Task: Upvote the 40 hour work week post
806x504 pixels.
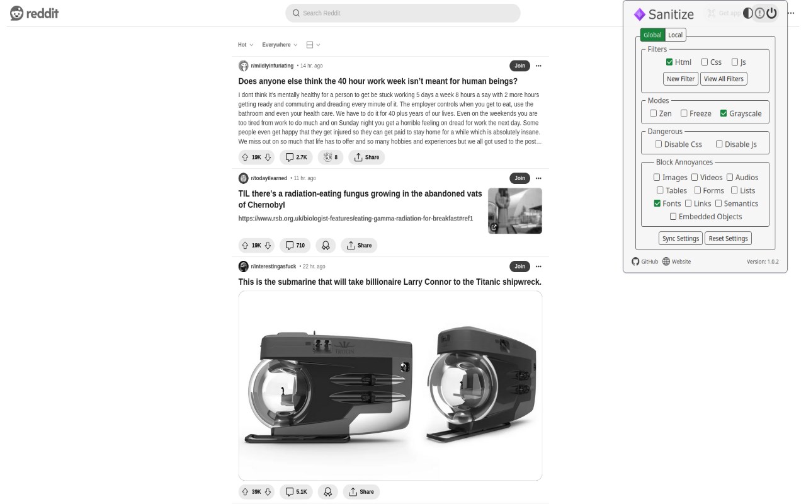Action: (x=245, y=157)
